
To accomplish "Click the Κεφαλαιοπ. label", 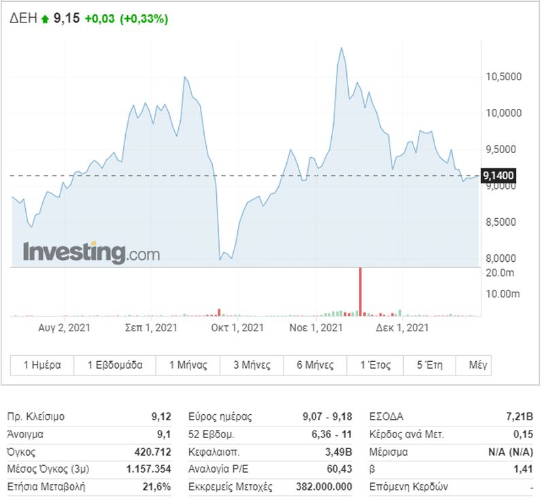I will coord(214,452).
